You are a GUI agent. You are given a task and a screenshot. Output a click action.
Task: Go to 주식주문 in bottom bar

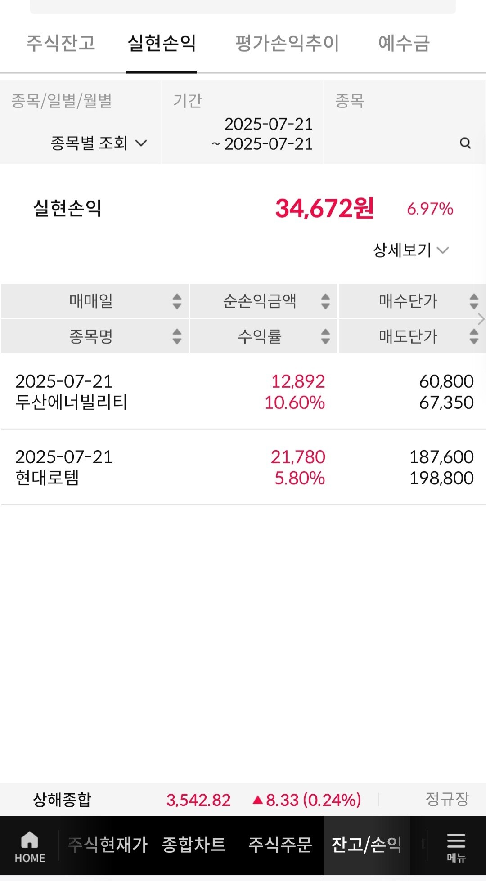point(280,845)
